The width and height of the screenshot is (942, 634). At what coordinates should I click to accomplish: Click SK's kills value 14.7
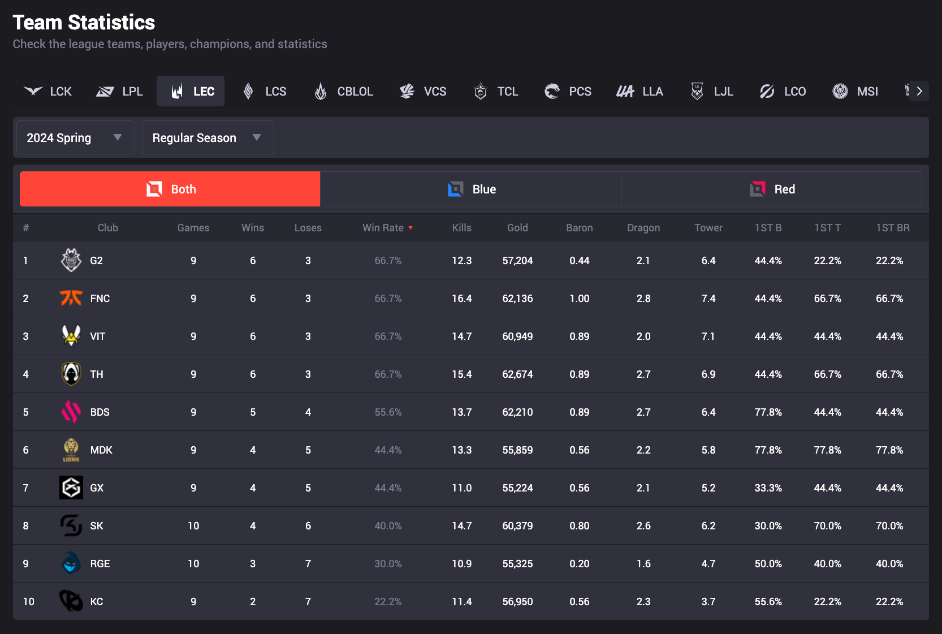coord(462,525)
